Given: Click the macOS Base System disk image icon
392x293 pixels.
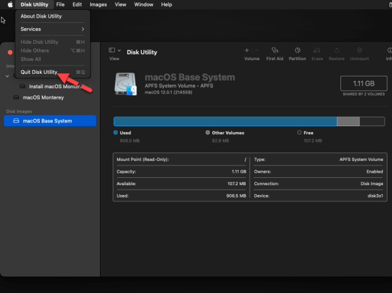Looking at the screenshot, I should [125, 84].
